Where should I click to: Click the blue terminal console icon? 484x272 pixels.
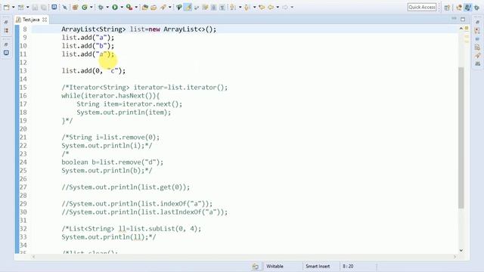[54, 7]
